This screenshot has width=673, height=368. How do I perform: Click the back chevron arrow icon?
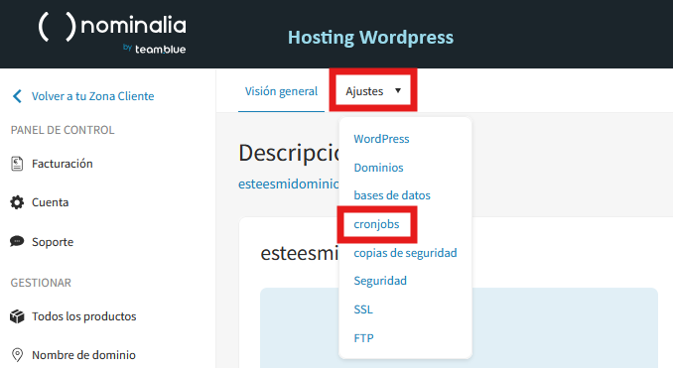click(x=17, y=96)
